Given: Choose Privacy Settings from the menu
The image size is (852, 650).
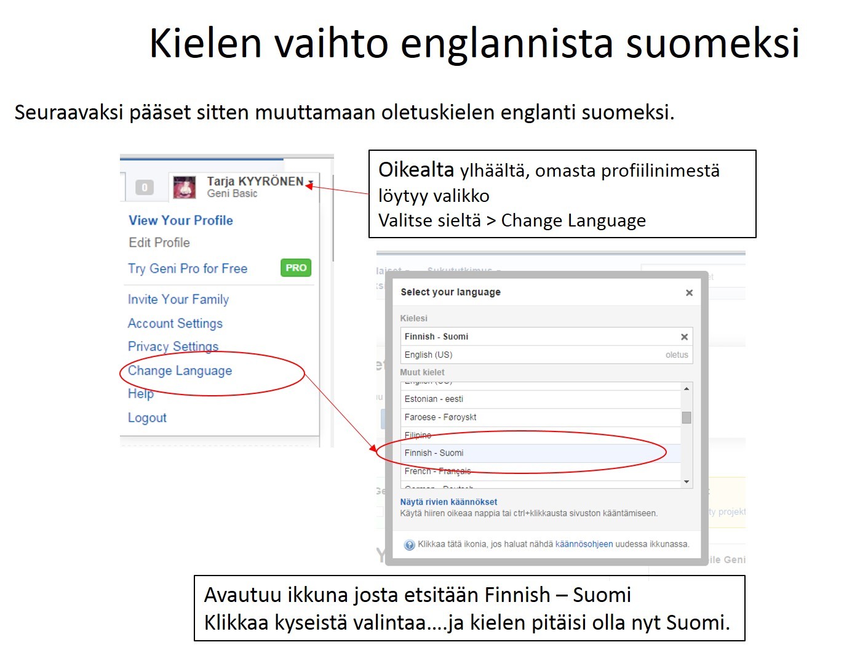Looking at the screenshot, I should point(173,347).
